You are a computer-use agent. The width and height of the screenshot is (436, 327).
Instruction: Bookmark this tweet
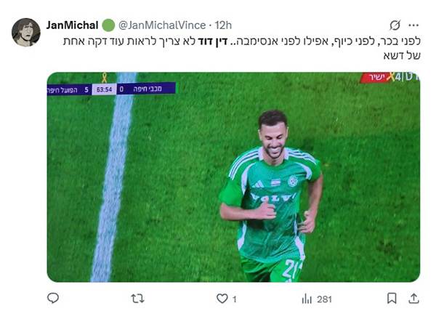click(392, 299)
